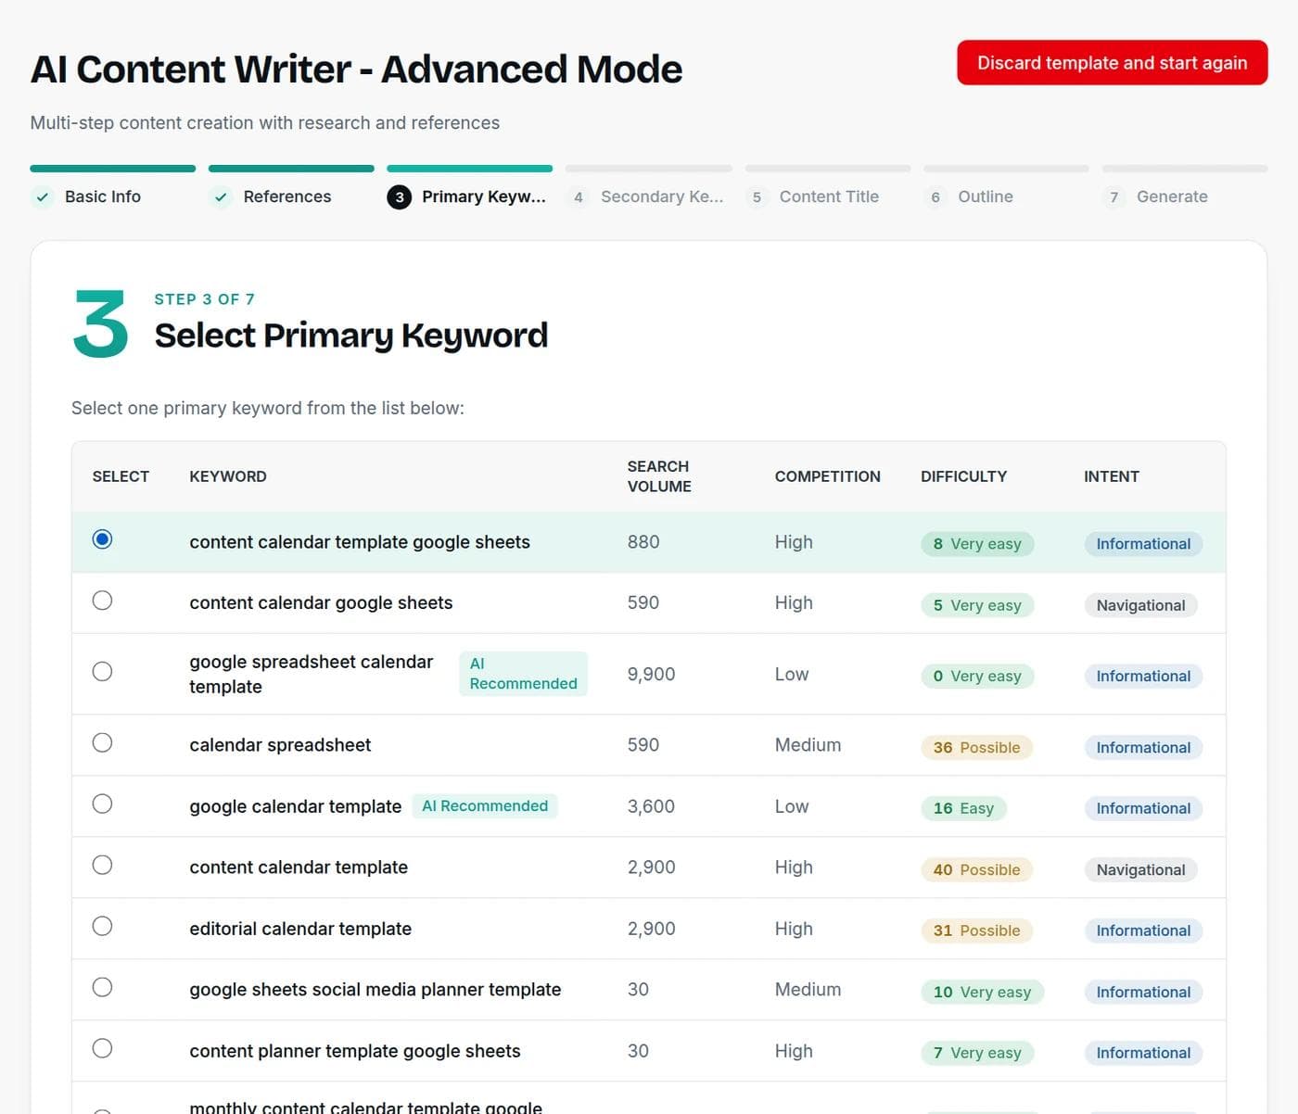1298x1114 pixels.
Task: Select radio for content calendar template google sheets
Action: 103,539
